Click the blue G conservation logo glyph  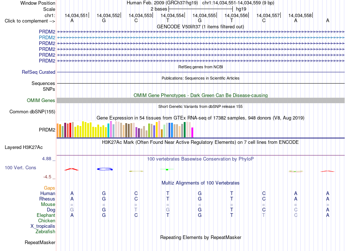(105, 169)
